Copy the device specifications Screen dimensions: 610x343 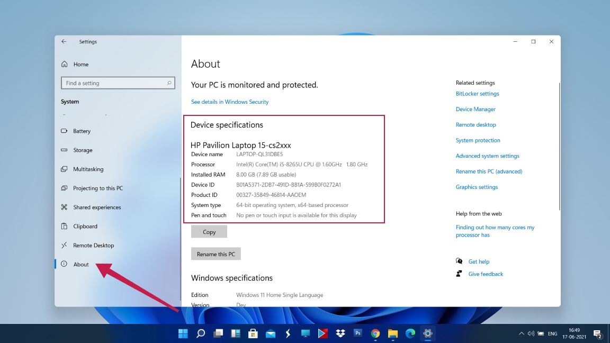[209, 232]
